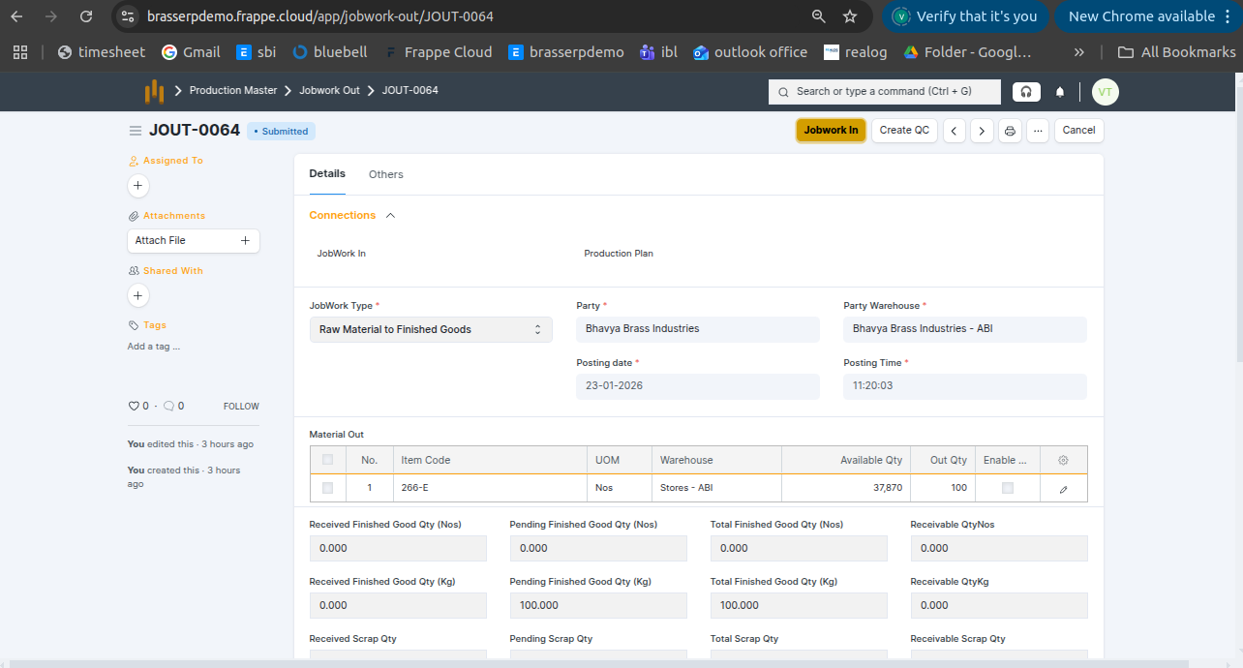Click the print icon in form toolbar
Image resolution: width=1243 pixels, height=668 pixels.
[1010, 131]
